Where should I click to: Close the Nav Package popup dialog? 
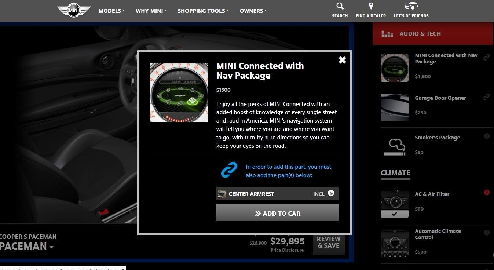[342, 60]
